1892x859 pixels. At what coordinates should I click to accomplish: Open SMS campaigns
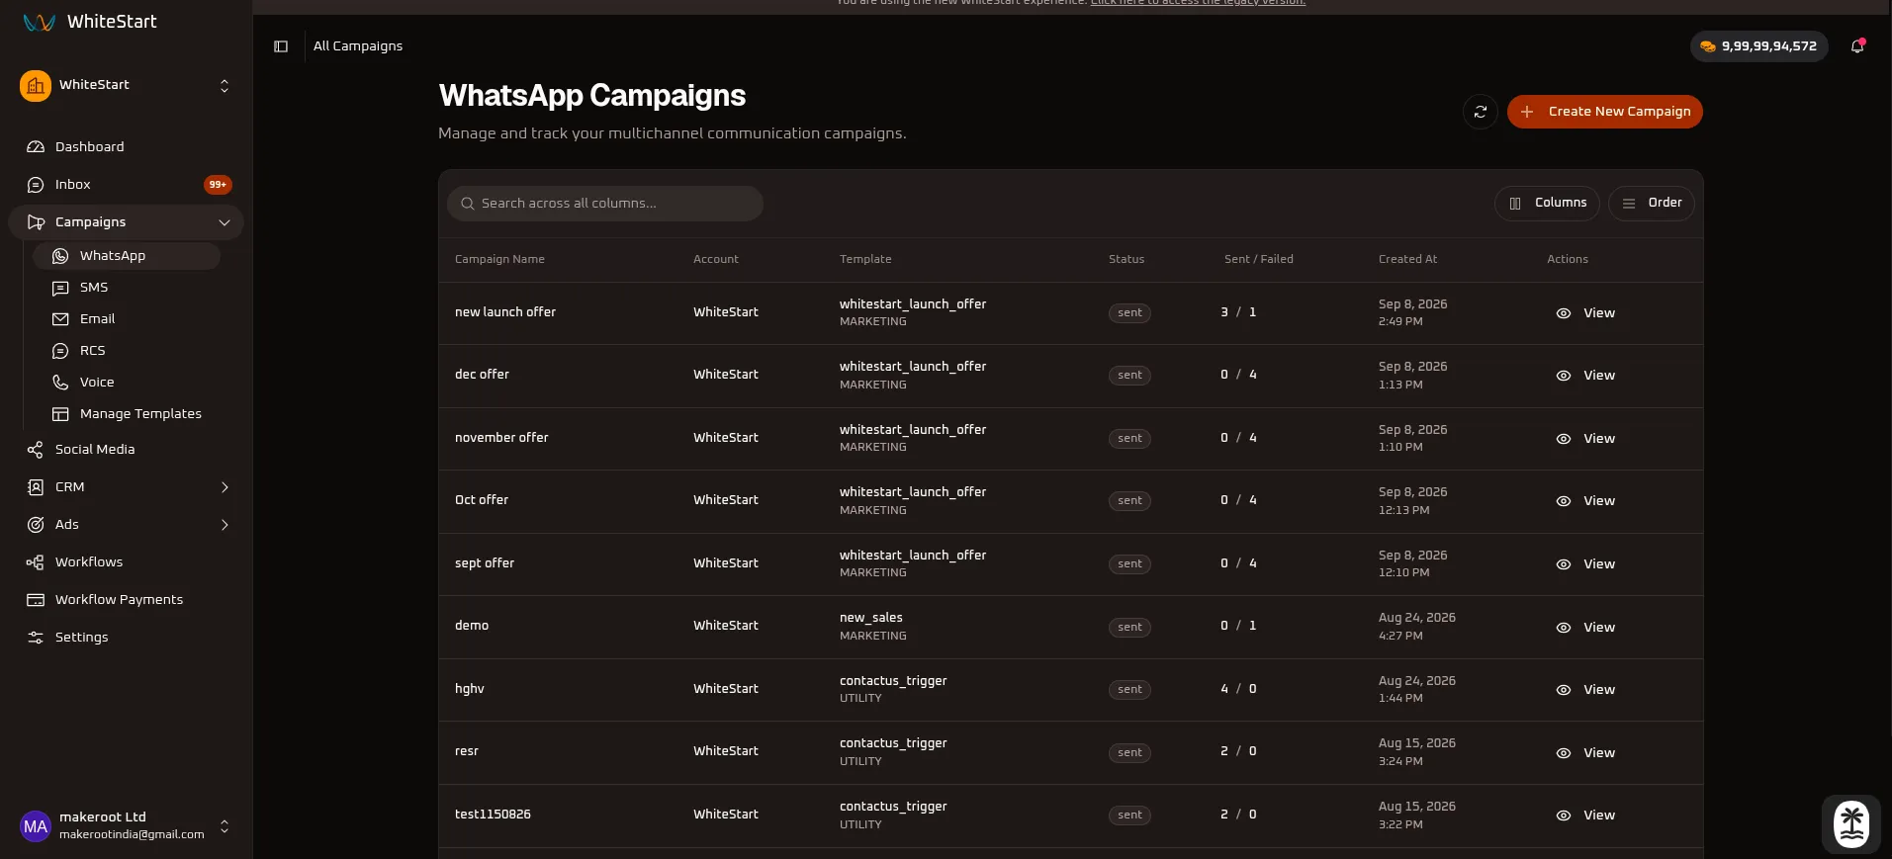tap(127, 287)
